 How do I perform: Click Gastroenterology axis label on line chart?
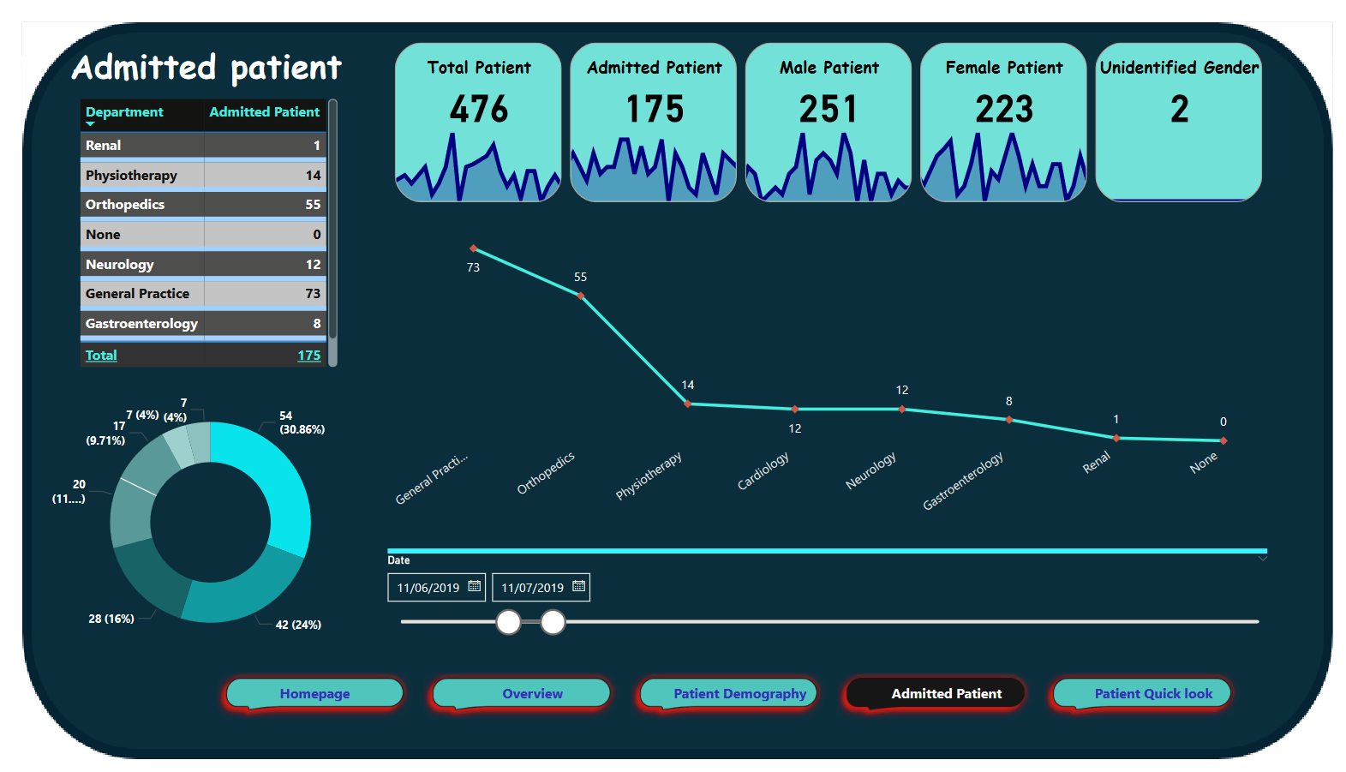963,482
